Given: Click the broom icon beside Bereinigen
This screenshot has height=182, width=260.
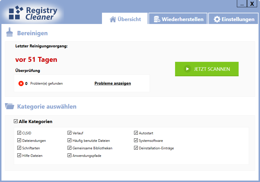Looking at the screenshot, I should point(10,32).
